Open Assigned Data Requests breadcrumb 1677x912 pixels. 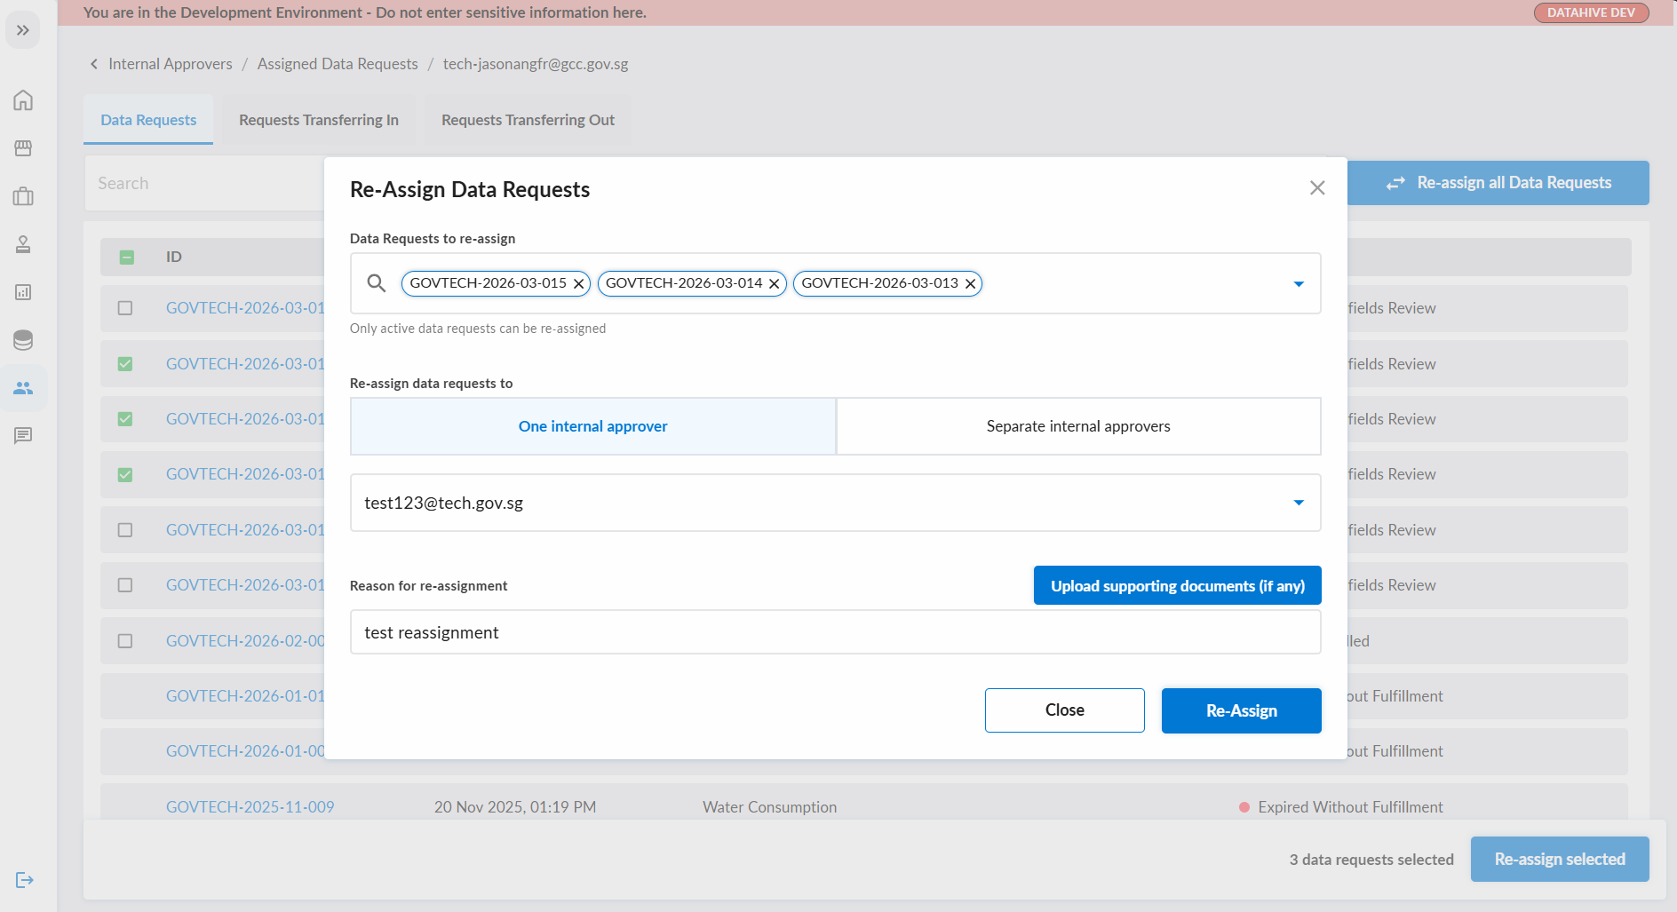click(x=338, y=64)
